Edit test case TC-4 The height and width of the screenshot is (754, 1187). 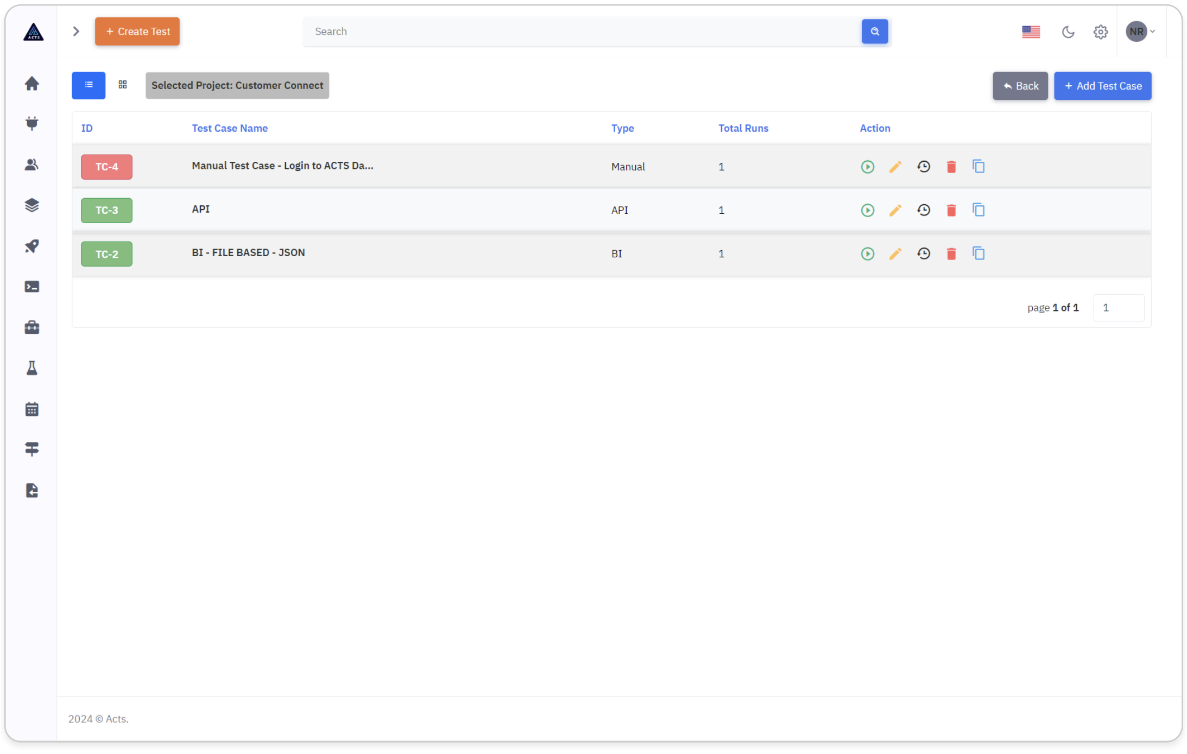click(895, 167)
